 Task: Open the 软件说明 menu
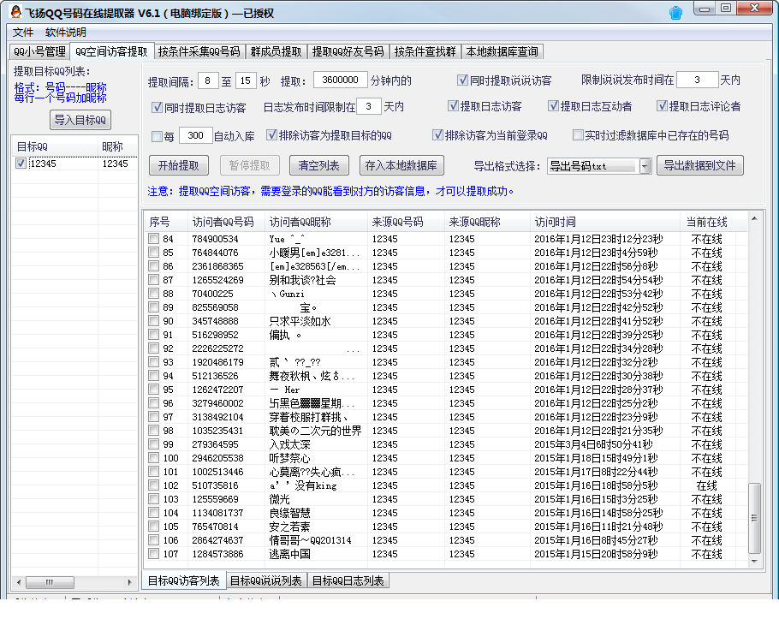pos(66,33)
